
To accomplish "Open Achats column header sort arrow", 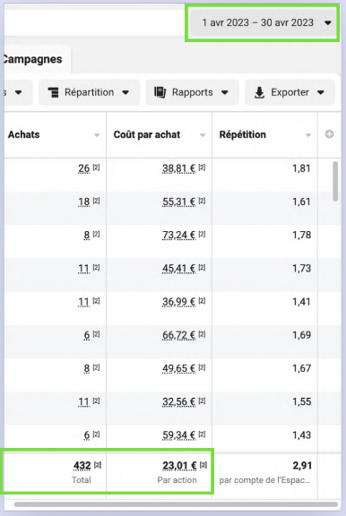I will pos(97,135).
